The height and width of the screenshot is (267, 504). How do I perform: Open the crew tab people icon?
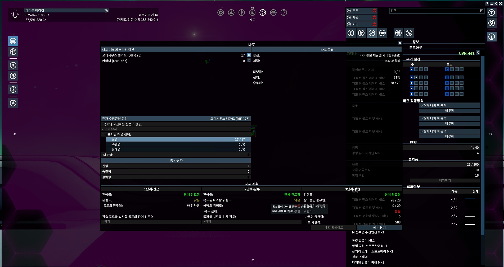[361, 33]
